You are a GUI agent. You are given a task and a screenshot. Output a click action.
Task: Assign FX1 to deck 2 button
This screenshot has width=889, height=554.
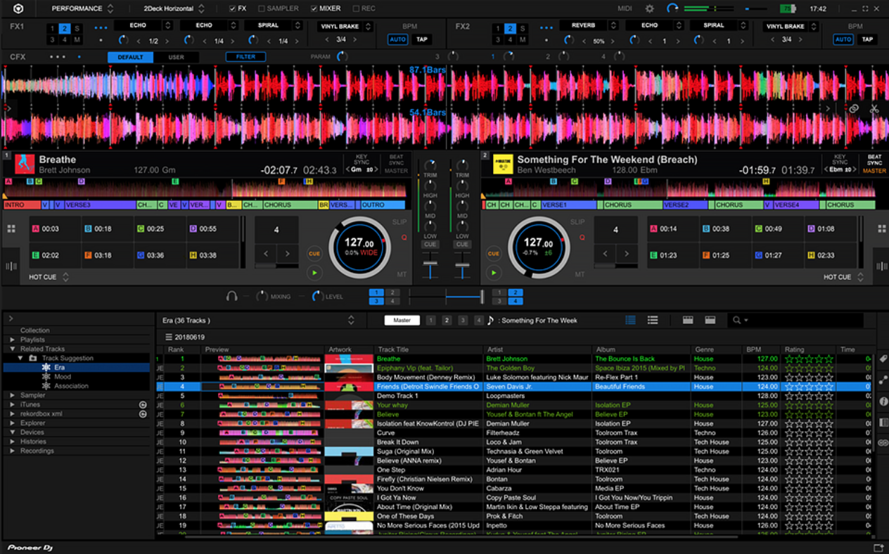click(65, 29)
